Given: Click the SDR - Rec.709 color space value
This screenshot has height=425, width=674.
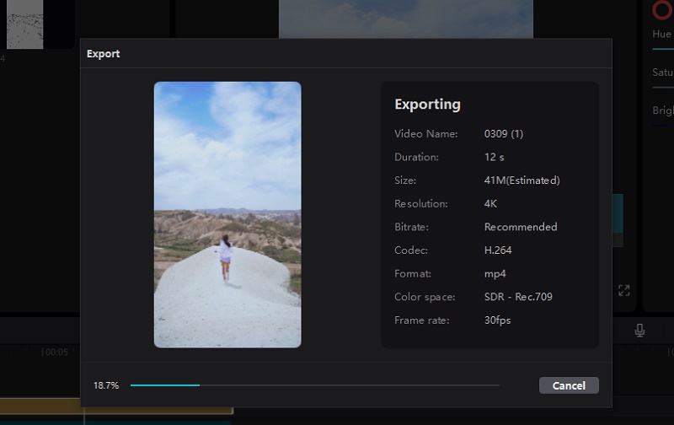Looking at the screenshot, I should [x=518, y=297].
